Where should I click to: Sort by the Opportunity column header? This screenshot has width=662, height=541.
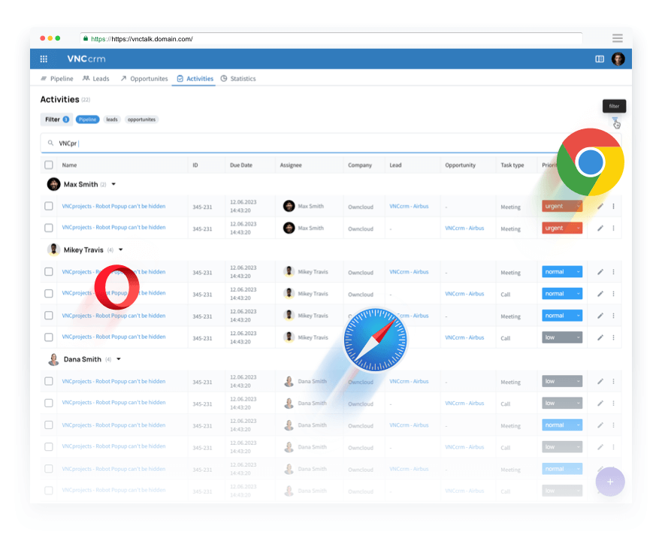coord(460,165)
